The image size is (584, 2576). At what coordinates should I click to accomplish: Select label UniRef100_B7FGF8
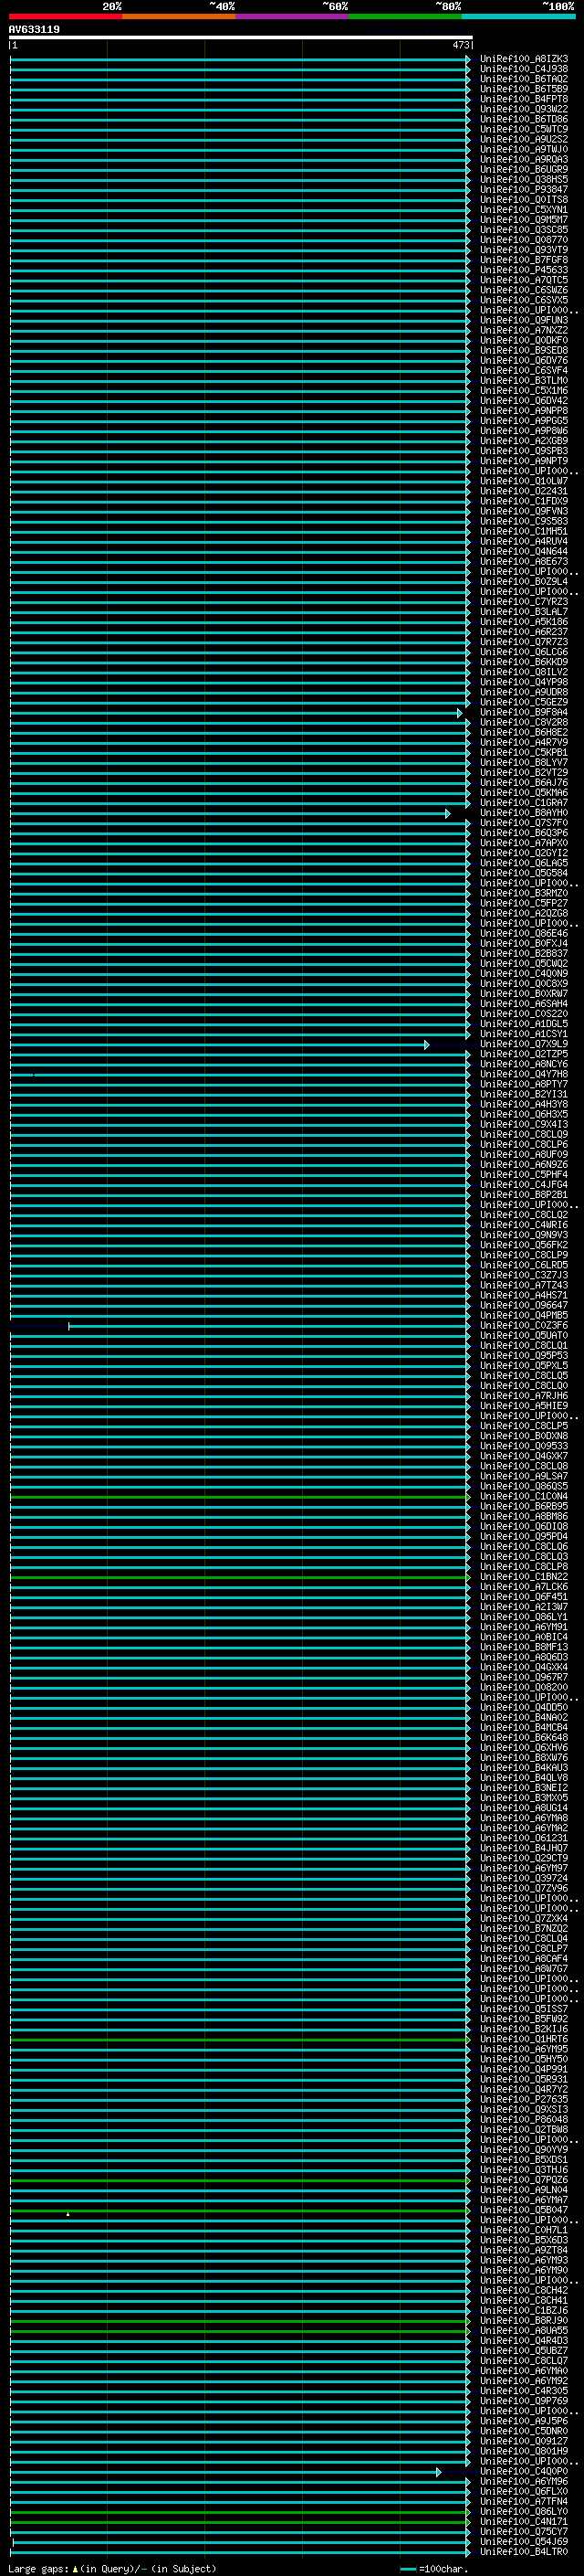coord(523,260)
